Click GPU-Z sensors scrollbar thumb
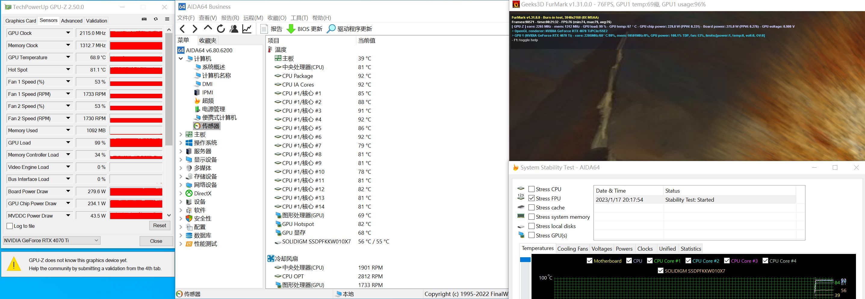Screen dimensions: 865x299 click(x=169, y=89)
